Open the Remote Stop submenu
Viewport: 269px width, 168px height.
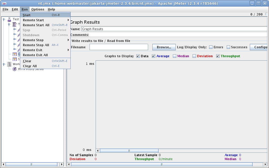tap(45, 40)
